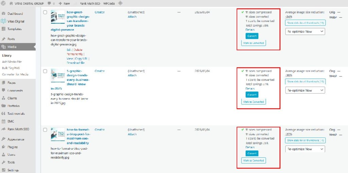Viewport: 348px width, 173px height.
Task: Click the Testimonials quote icon
Action: point(3,113)
